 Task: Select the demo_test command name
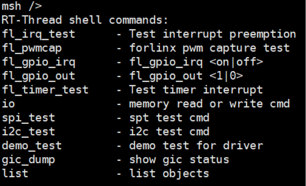[32, 146]
